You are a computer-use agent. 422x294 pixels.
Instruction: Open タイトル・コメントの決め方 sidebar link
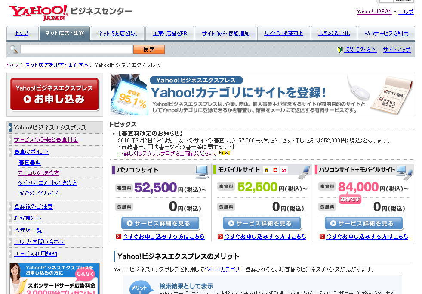(48, 183)
